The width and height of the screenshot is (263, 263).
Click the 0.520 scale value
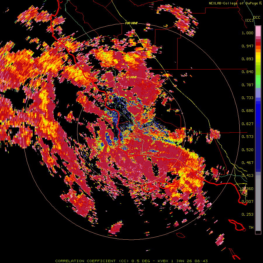[x=248, y=150]
